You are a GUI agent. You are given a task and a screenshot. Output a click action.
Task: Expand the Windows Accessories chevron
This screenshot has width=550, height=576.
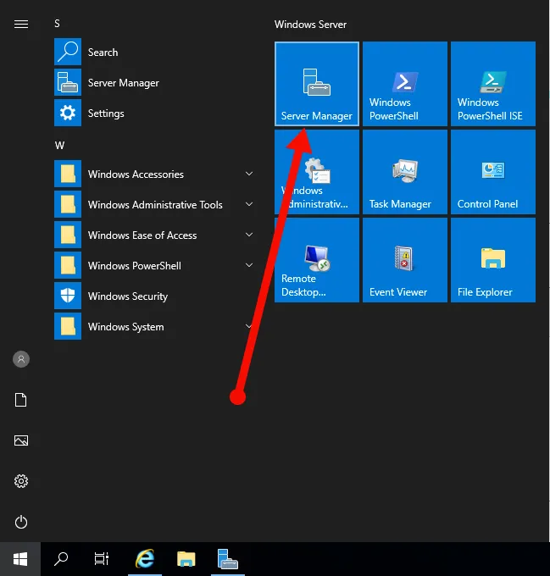click(249, 174)
